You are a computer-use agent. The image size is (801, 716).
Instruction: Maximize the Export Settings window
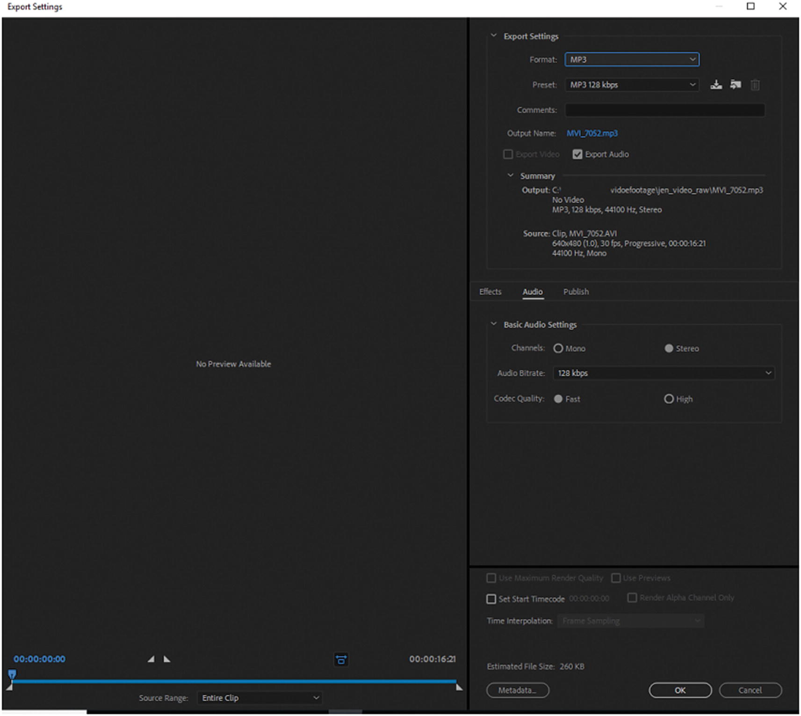750,7
